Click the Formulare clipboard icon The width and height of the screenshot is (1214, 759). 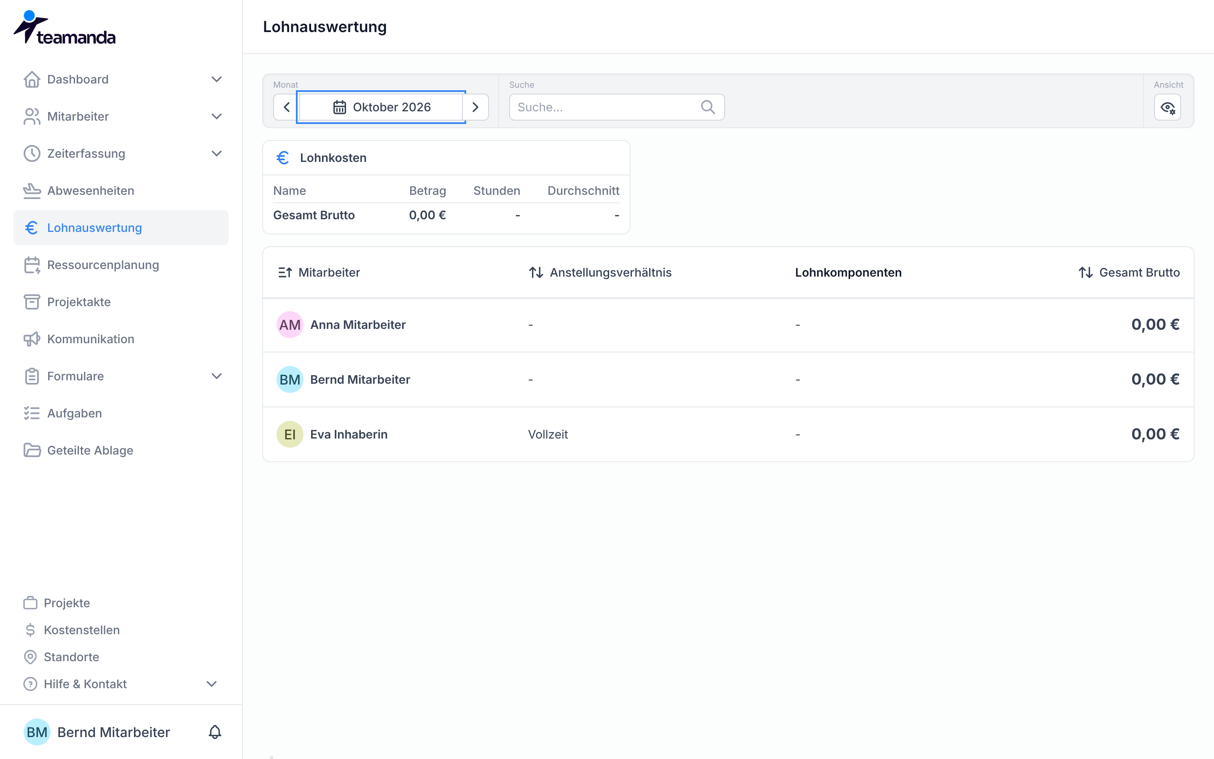[32, 377]
